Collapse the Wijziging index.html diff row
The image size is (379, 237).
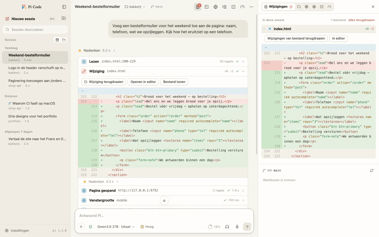[163, 71]
